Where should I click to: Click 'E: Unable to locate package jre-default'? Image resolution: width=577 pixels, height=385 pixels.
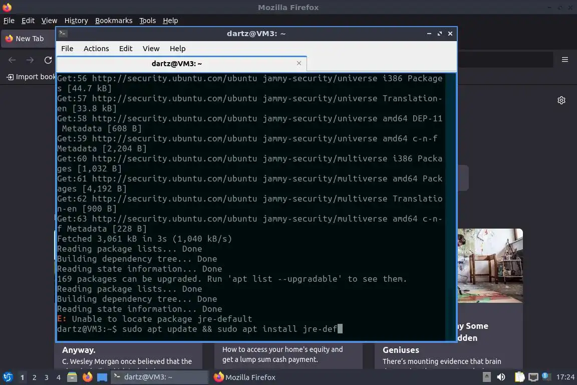click(x=155, y=319)
